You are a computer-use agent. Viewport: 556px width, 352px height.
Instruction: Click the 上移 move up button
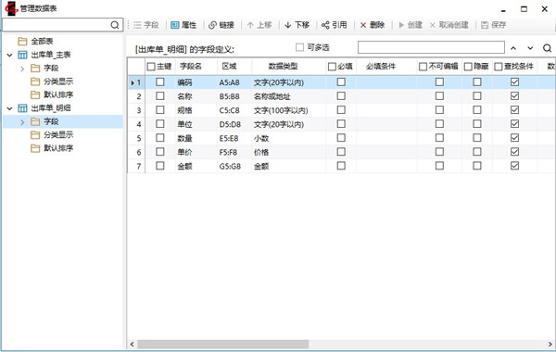coord(259,25)
